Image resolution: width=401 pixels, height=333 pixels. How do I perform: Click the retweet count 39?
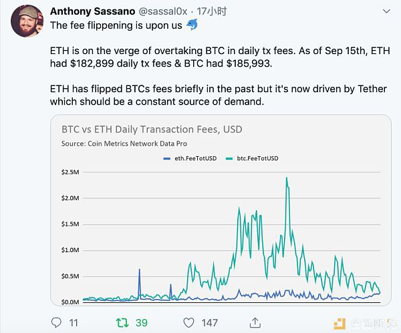click(x=142, y=323)
